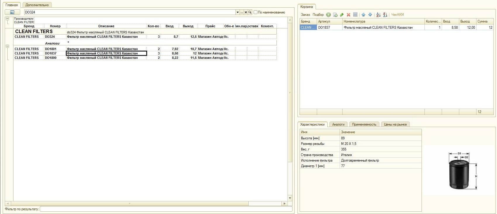Click the magnifier search icon beside DO324
The width and height of the screenshot is (497, 214).
tap(250, 12)
